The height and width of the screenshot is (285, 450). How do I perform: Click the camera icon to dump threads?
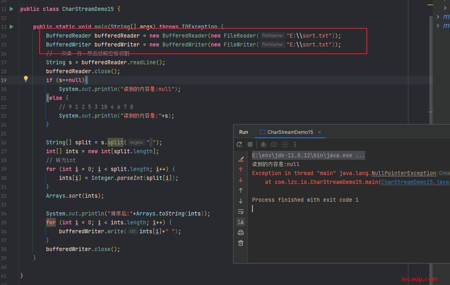pos(274,144)
